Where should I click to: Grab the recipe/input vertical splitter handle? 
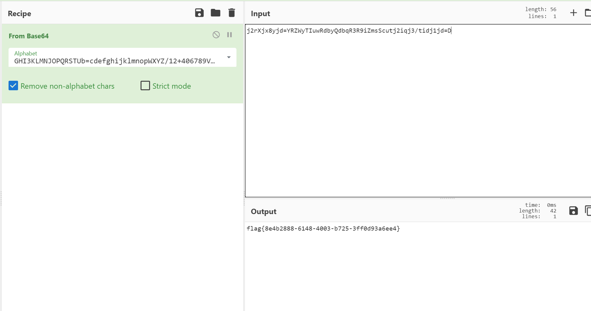point(244,199)
